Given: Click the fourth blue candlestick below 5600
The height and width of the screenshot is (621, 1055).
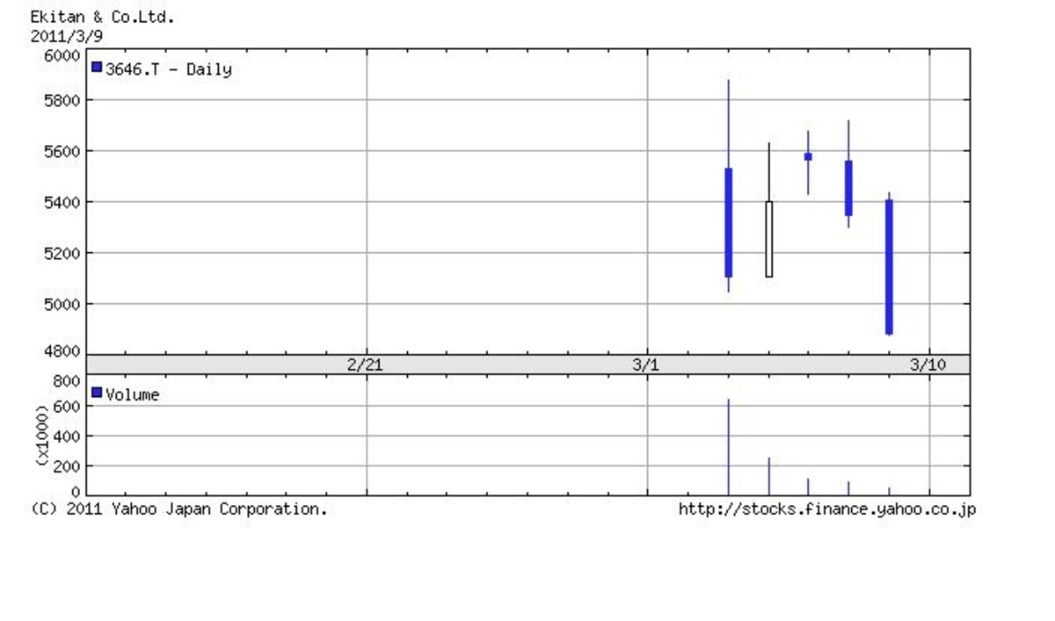Looking at the screenshot, I should click(848, 188).
